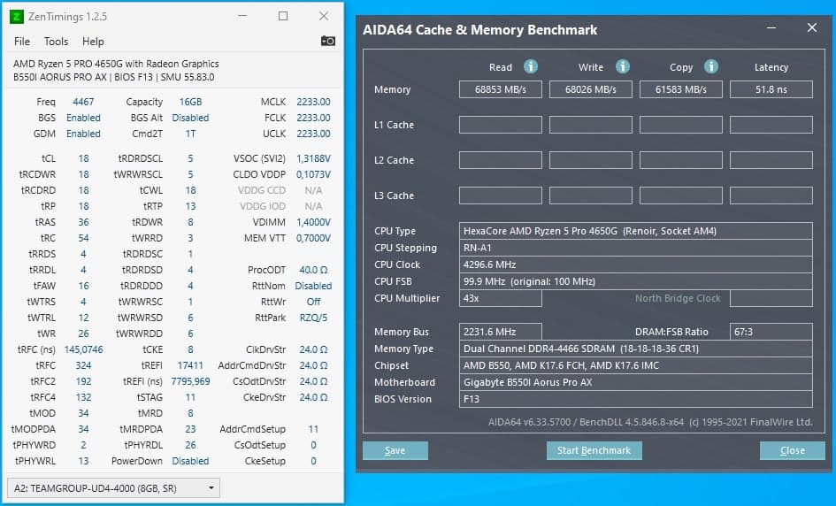This screenshot has width=836, height=506.
Task: Click the CLDO VDDP value 0,1073V
Action: point(313,174)
